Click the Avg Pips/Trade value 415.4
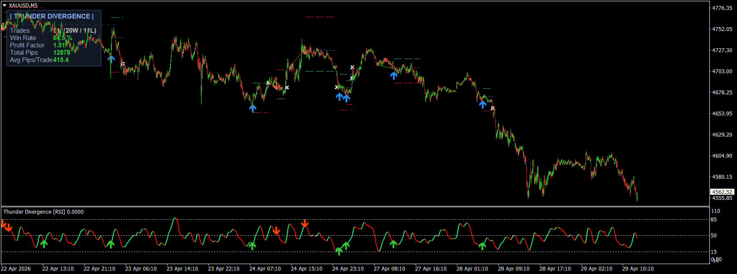737x274 pixels. [61, 60]
